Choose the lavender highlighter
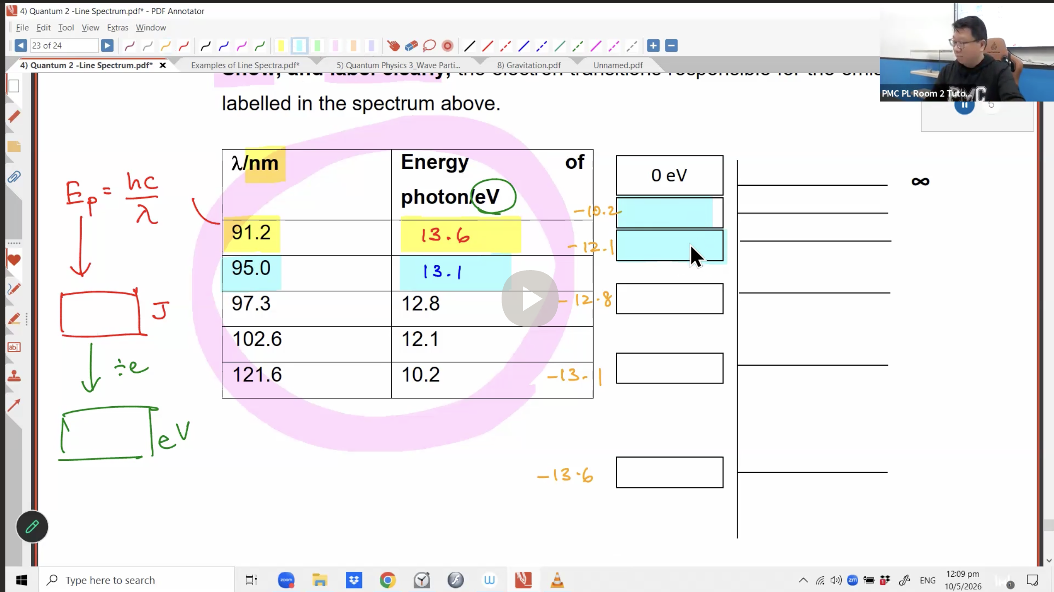The height and width of the screenshot is (592, 1054). point(371,46)
